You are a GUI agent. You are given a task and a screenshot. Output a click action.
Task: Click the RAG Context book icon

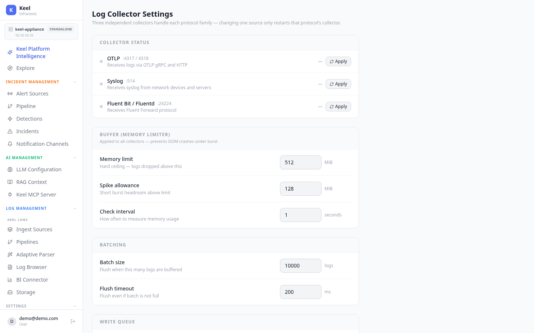point(10,182)
